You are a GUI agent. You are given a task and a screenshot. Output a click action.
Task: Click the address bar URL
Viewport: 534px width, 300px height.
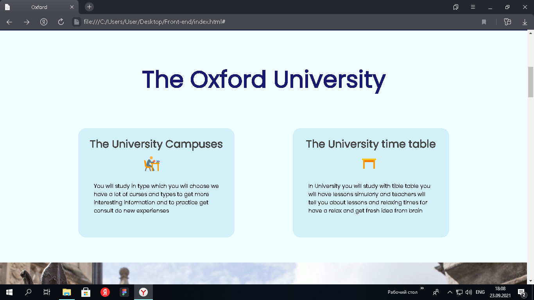[154, 22]
